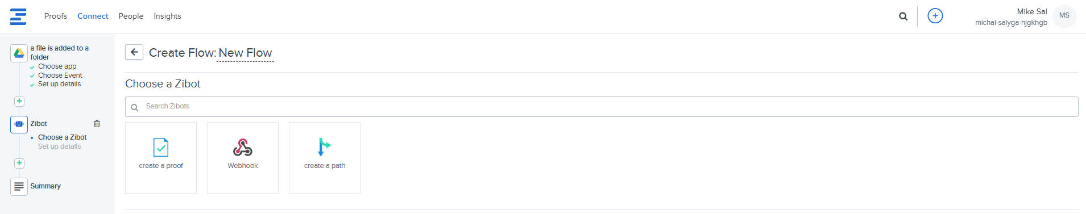Click the circled plus create button
Screen dimensions: 1086x214
pos(935,16)
